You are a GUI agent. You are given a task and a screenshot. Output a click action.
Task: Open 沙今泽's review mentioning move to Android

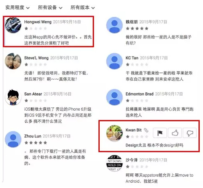click(x=159, y=178)
